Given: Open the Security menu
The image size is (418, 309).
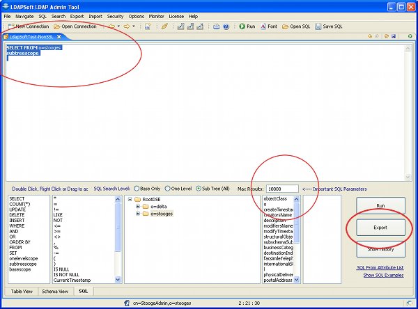Looking at the screenshot, I should (x=115, y=16).
